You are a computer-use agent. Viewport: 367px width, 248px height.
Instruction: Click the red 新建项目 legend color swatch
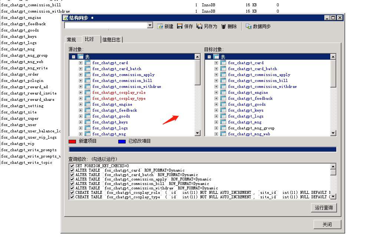(72, 141)
